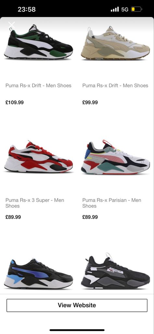
Task: Open Puma Rs-x Parisian - Men Shoes link
Action: 112,203
